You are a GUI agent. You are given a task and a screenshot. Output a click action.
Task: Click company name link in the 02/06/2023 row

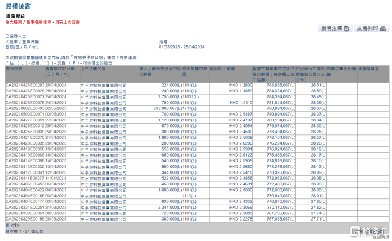104,109
